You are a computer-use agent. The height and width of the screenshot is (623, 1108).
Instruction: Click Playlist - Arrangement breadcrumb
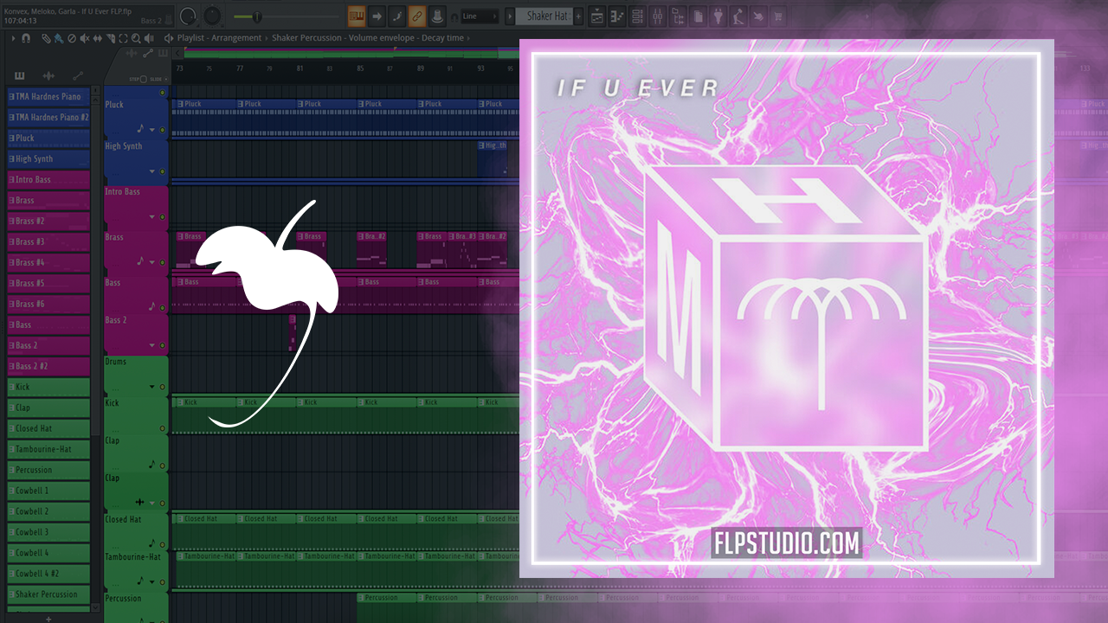click(219, 38)
